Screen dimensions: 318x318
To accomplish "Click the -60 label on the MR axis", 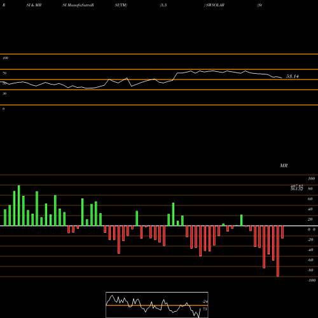I will (310, 260).
